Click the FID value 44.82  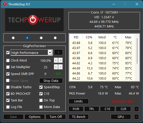pos(76,63)
